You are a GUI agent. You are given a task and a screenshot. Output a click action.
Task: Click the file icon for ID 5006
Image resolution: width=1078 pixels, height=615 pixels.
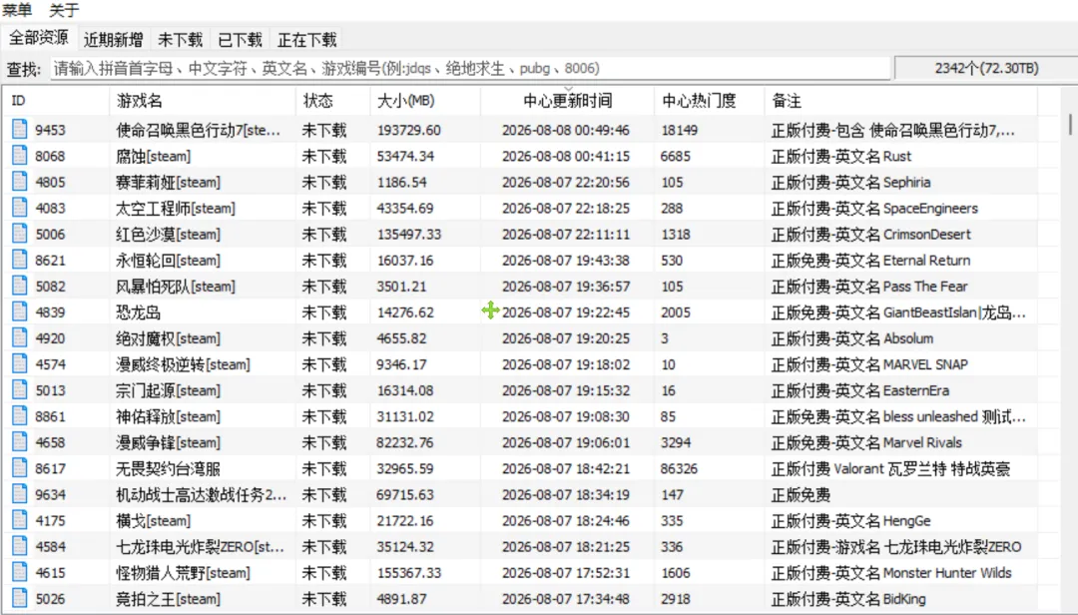coord(19,234)
